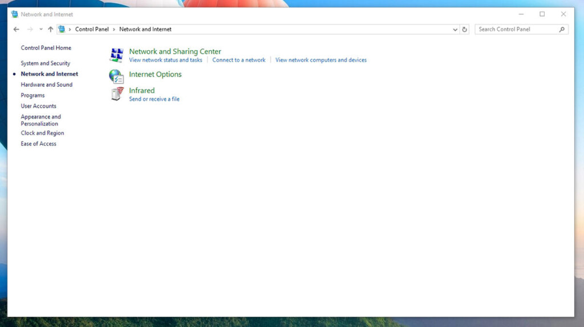Maximize the Network and Internet window
584x327 pixels.
(542, 14)
